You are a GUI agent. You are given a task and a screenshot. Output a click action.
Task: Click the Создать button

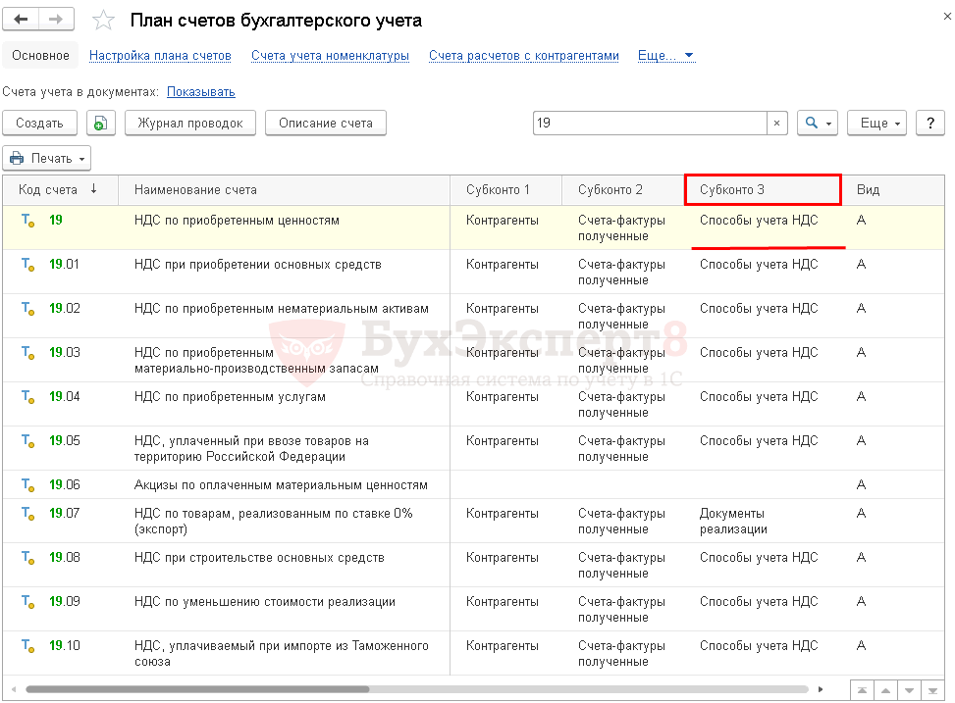(39, 123)
